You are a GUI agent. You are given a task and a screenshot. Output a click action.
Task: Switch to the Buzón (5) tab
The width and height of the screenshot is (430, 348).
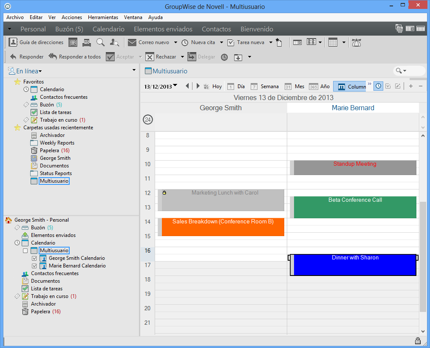69,29
